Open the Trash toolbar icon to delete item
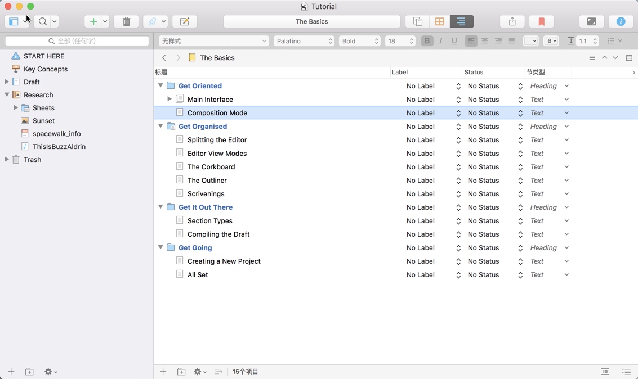638x379 pixels. [x=126, y=21]
